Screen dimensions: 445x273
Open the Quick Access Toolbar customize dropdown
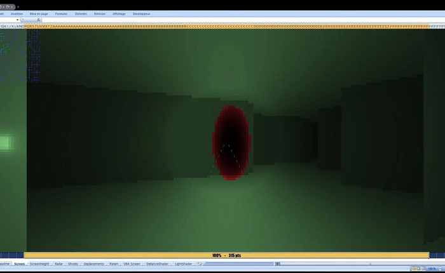coord(18,7)
